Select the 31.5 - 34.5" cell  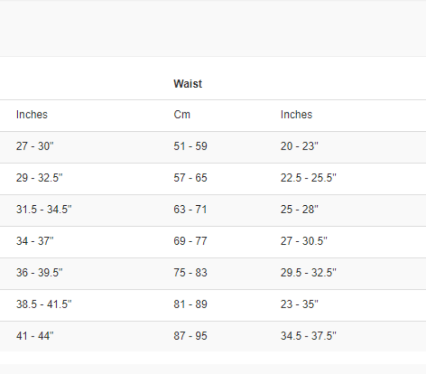click(x=44, y=210)
